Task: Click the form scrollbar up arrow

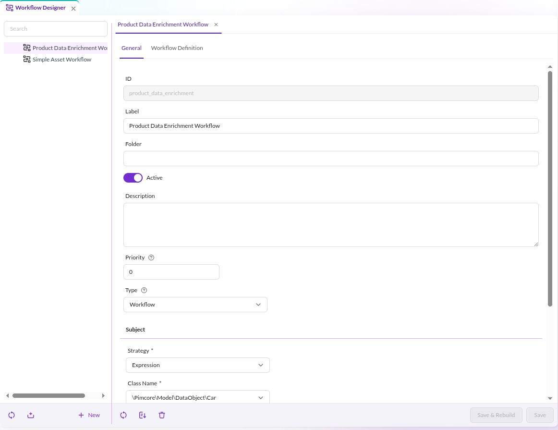Action: click(550, 67)
